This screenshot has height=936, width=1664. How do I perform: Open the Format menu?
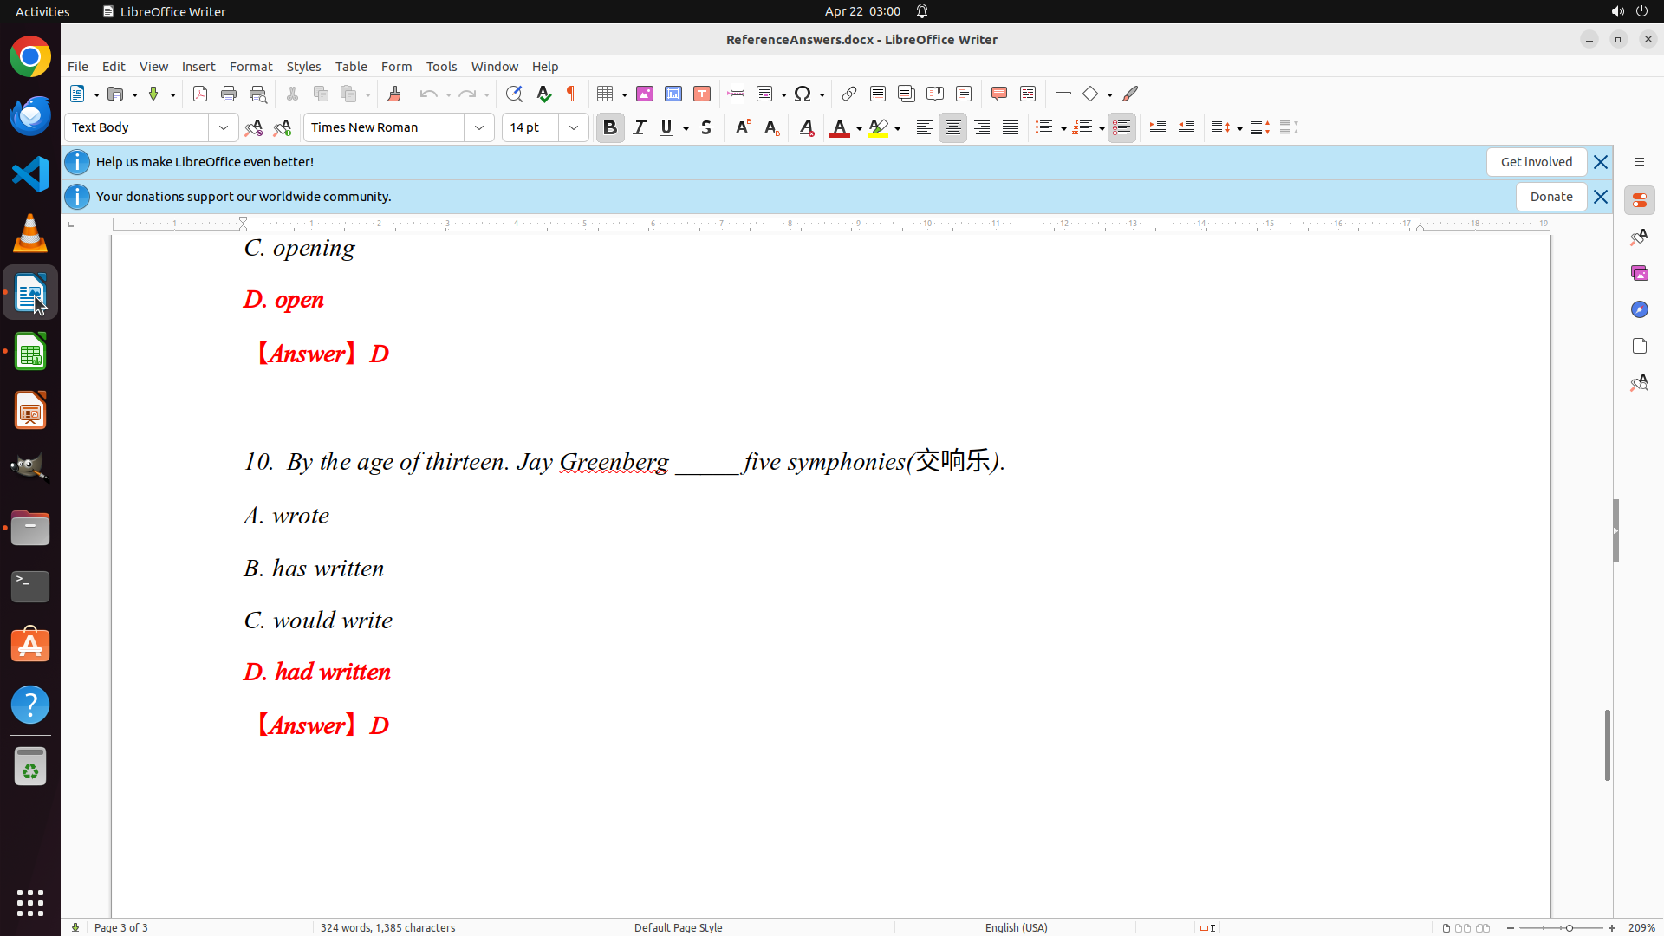[250, 67]
